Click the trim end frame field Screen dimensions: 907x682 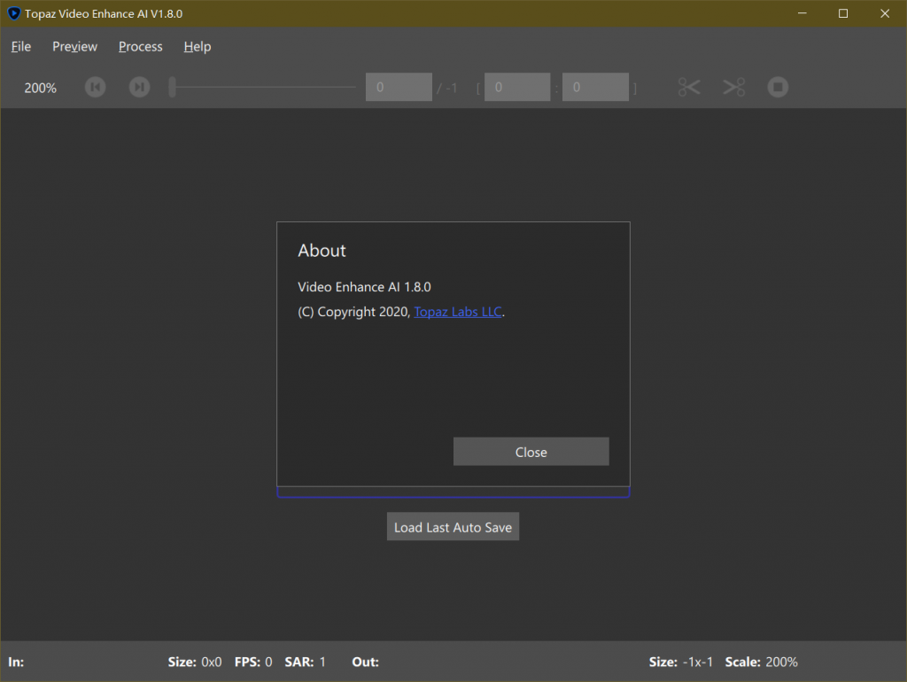click(x=595, y=87)
